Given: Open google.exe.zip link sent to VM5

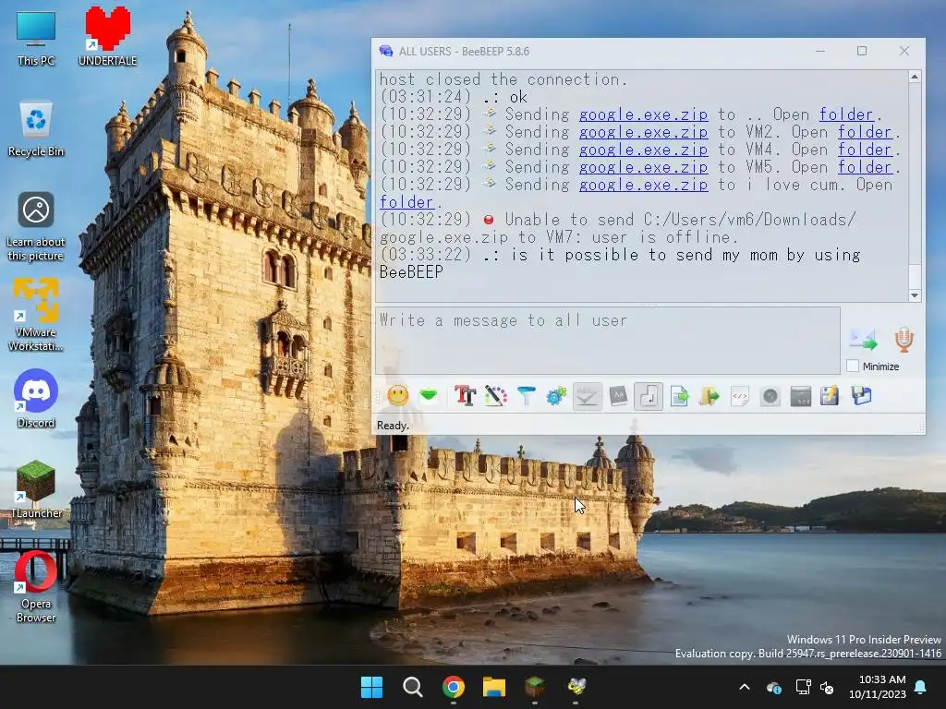Looking at the screenshot, I should 643,167.
